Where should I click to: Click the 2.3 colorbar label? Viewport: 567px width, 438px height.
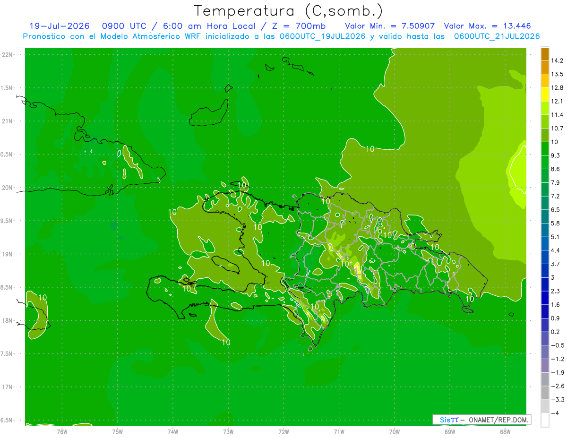[x=556, y=291]
